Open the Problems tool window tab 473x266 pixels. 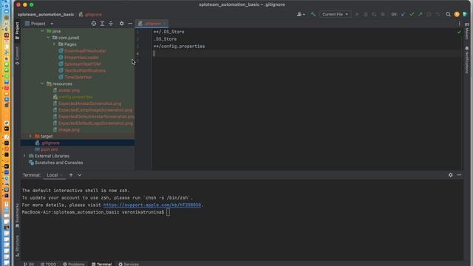pyautogui.click(x=74, y=265)
